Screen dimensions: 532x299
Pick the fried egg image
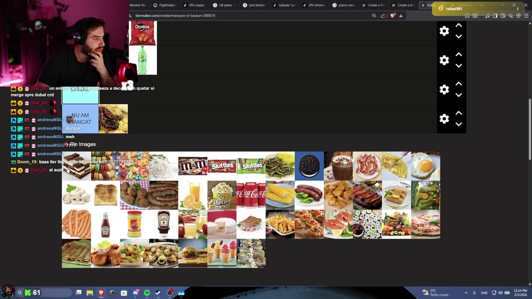[426, 166]
